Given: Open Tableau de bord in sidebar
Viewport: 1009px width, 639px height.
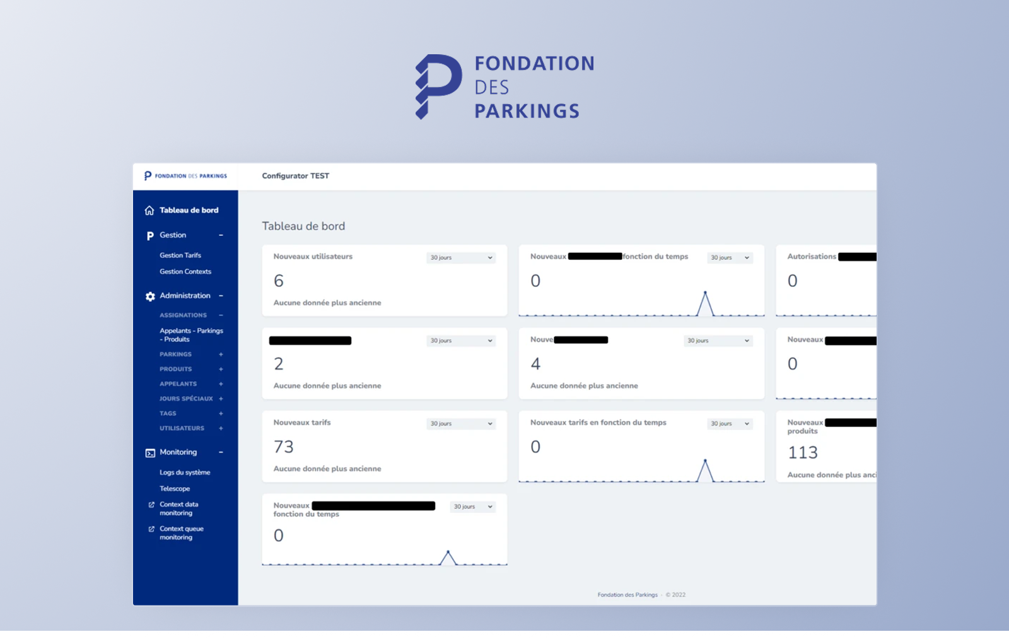Looking at the screenshot, I should (x=189, y=210).
